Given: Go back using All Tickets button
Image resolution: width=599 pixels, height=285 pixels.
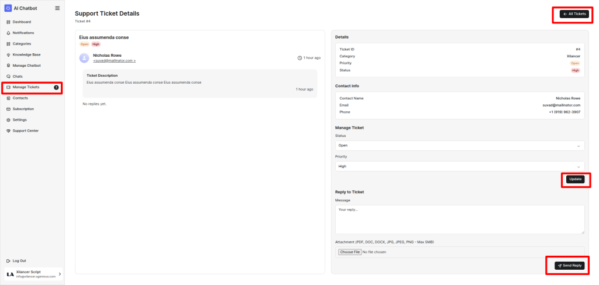Looking at the screenshot, I should tap(574, 13).
